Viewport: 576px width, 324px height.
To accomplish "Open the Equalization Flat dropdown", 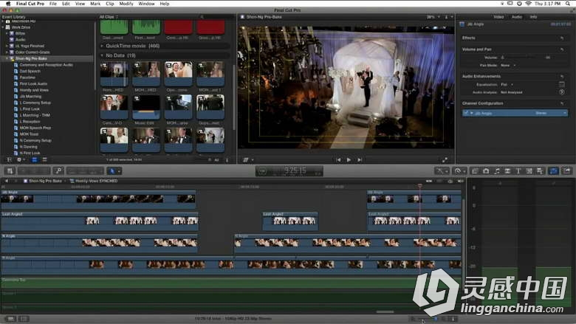I will [507, 84].
